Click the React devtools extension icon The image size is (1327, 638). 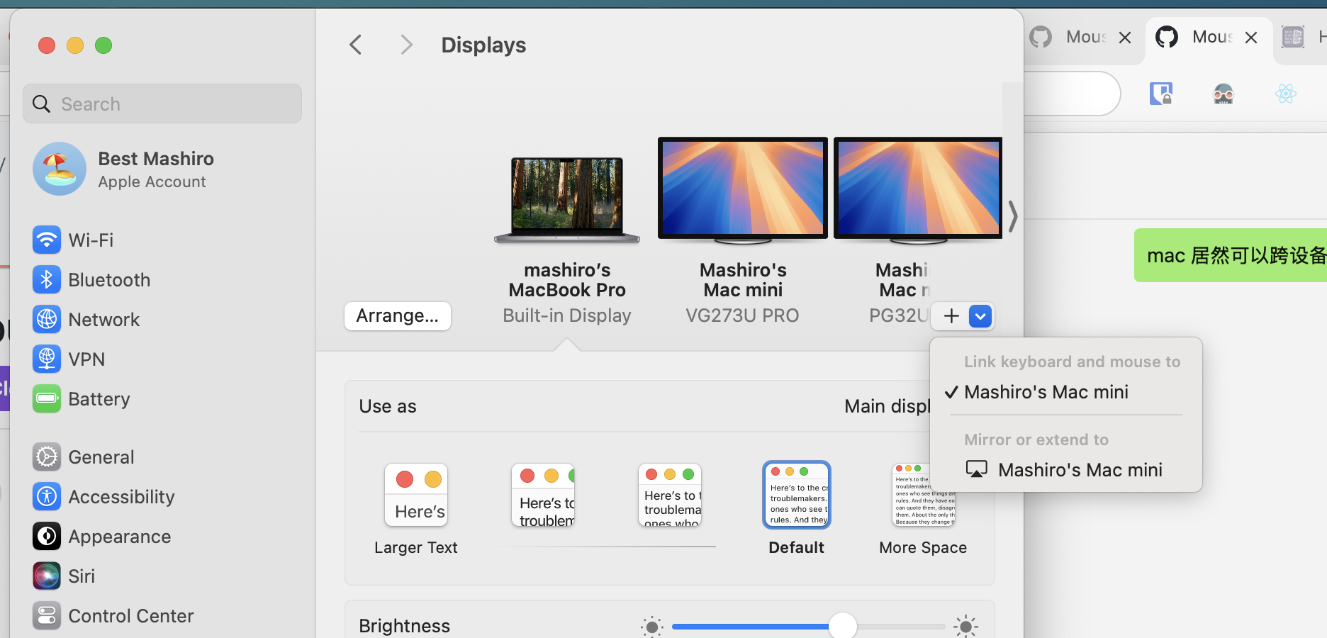pyautogui.click(x=1286, y=94)
